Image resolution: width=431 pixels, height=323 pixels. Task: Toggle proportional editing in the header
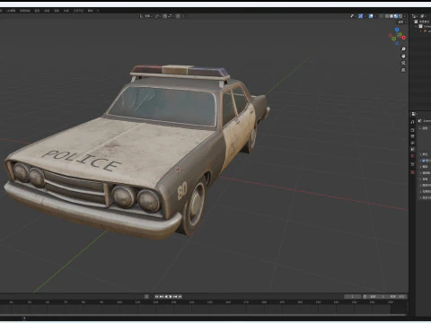[x=178, y=16]
